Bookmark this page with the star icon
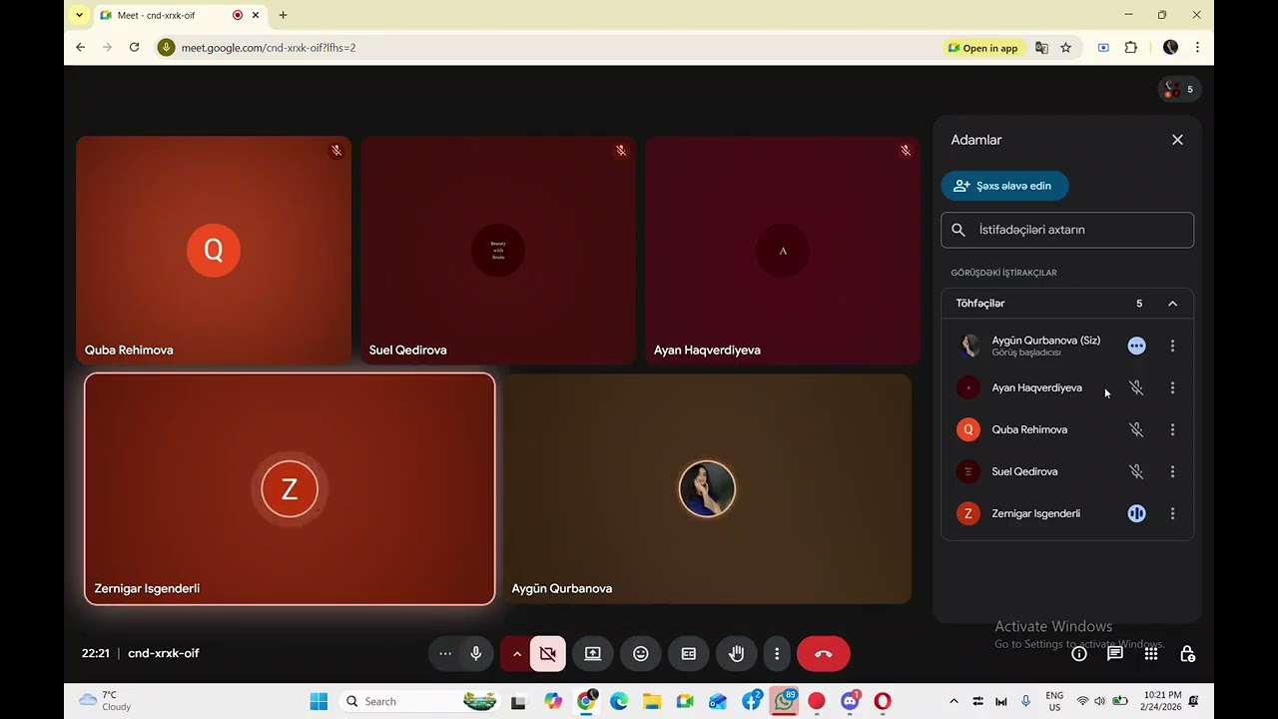 (x=1066, y=48)
